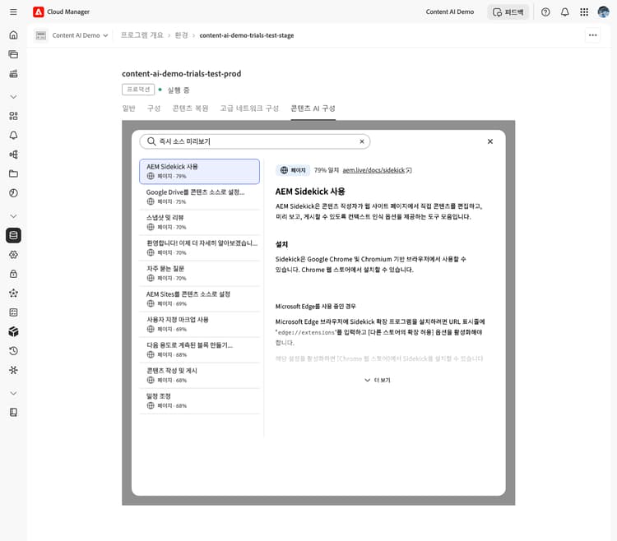The height and width of the screenshot is (541, 617).
Task: Switch to the 일반 tab
Action: (x=128, y=109)
